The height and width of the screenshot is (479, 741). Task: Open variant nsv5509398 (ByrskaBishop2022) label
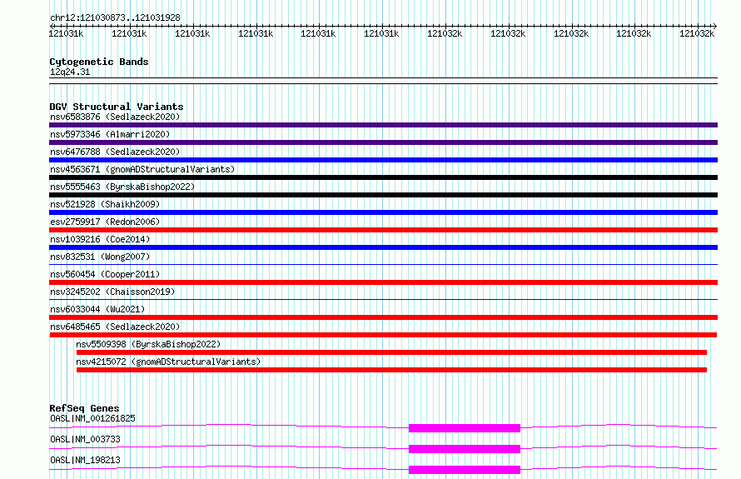148,344
